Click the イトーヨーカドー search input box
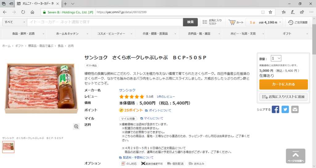The image size is (316, 168). (105, 22)
